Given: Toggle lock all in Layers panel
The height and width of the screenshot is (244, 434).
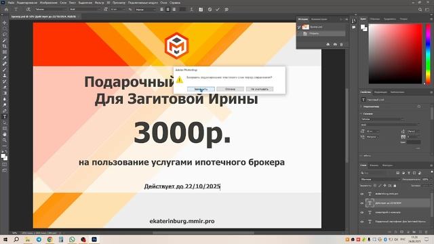Looking at the screenshot, I should tap(395, 186).
